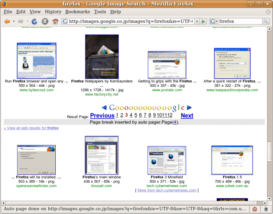Click the Back arrow toolbar icon
The image size is (273, 214).
7,22
